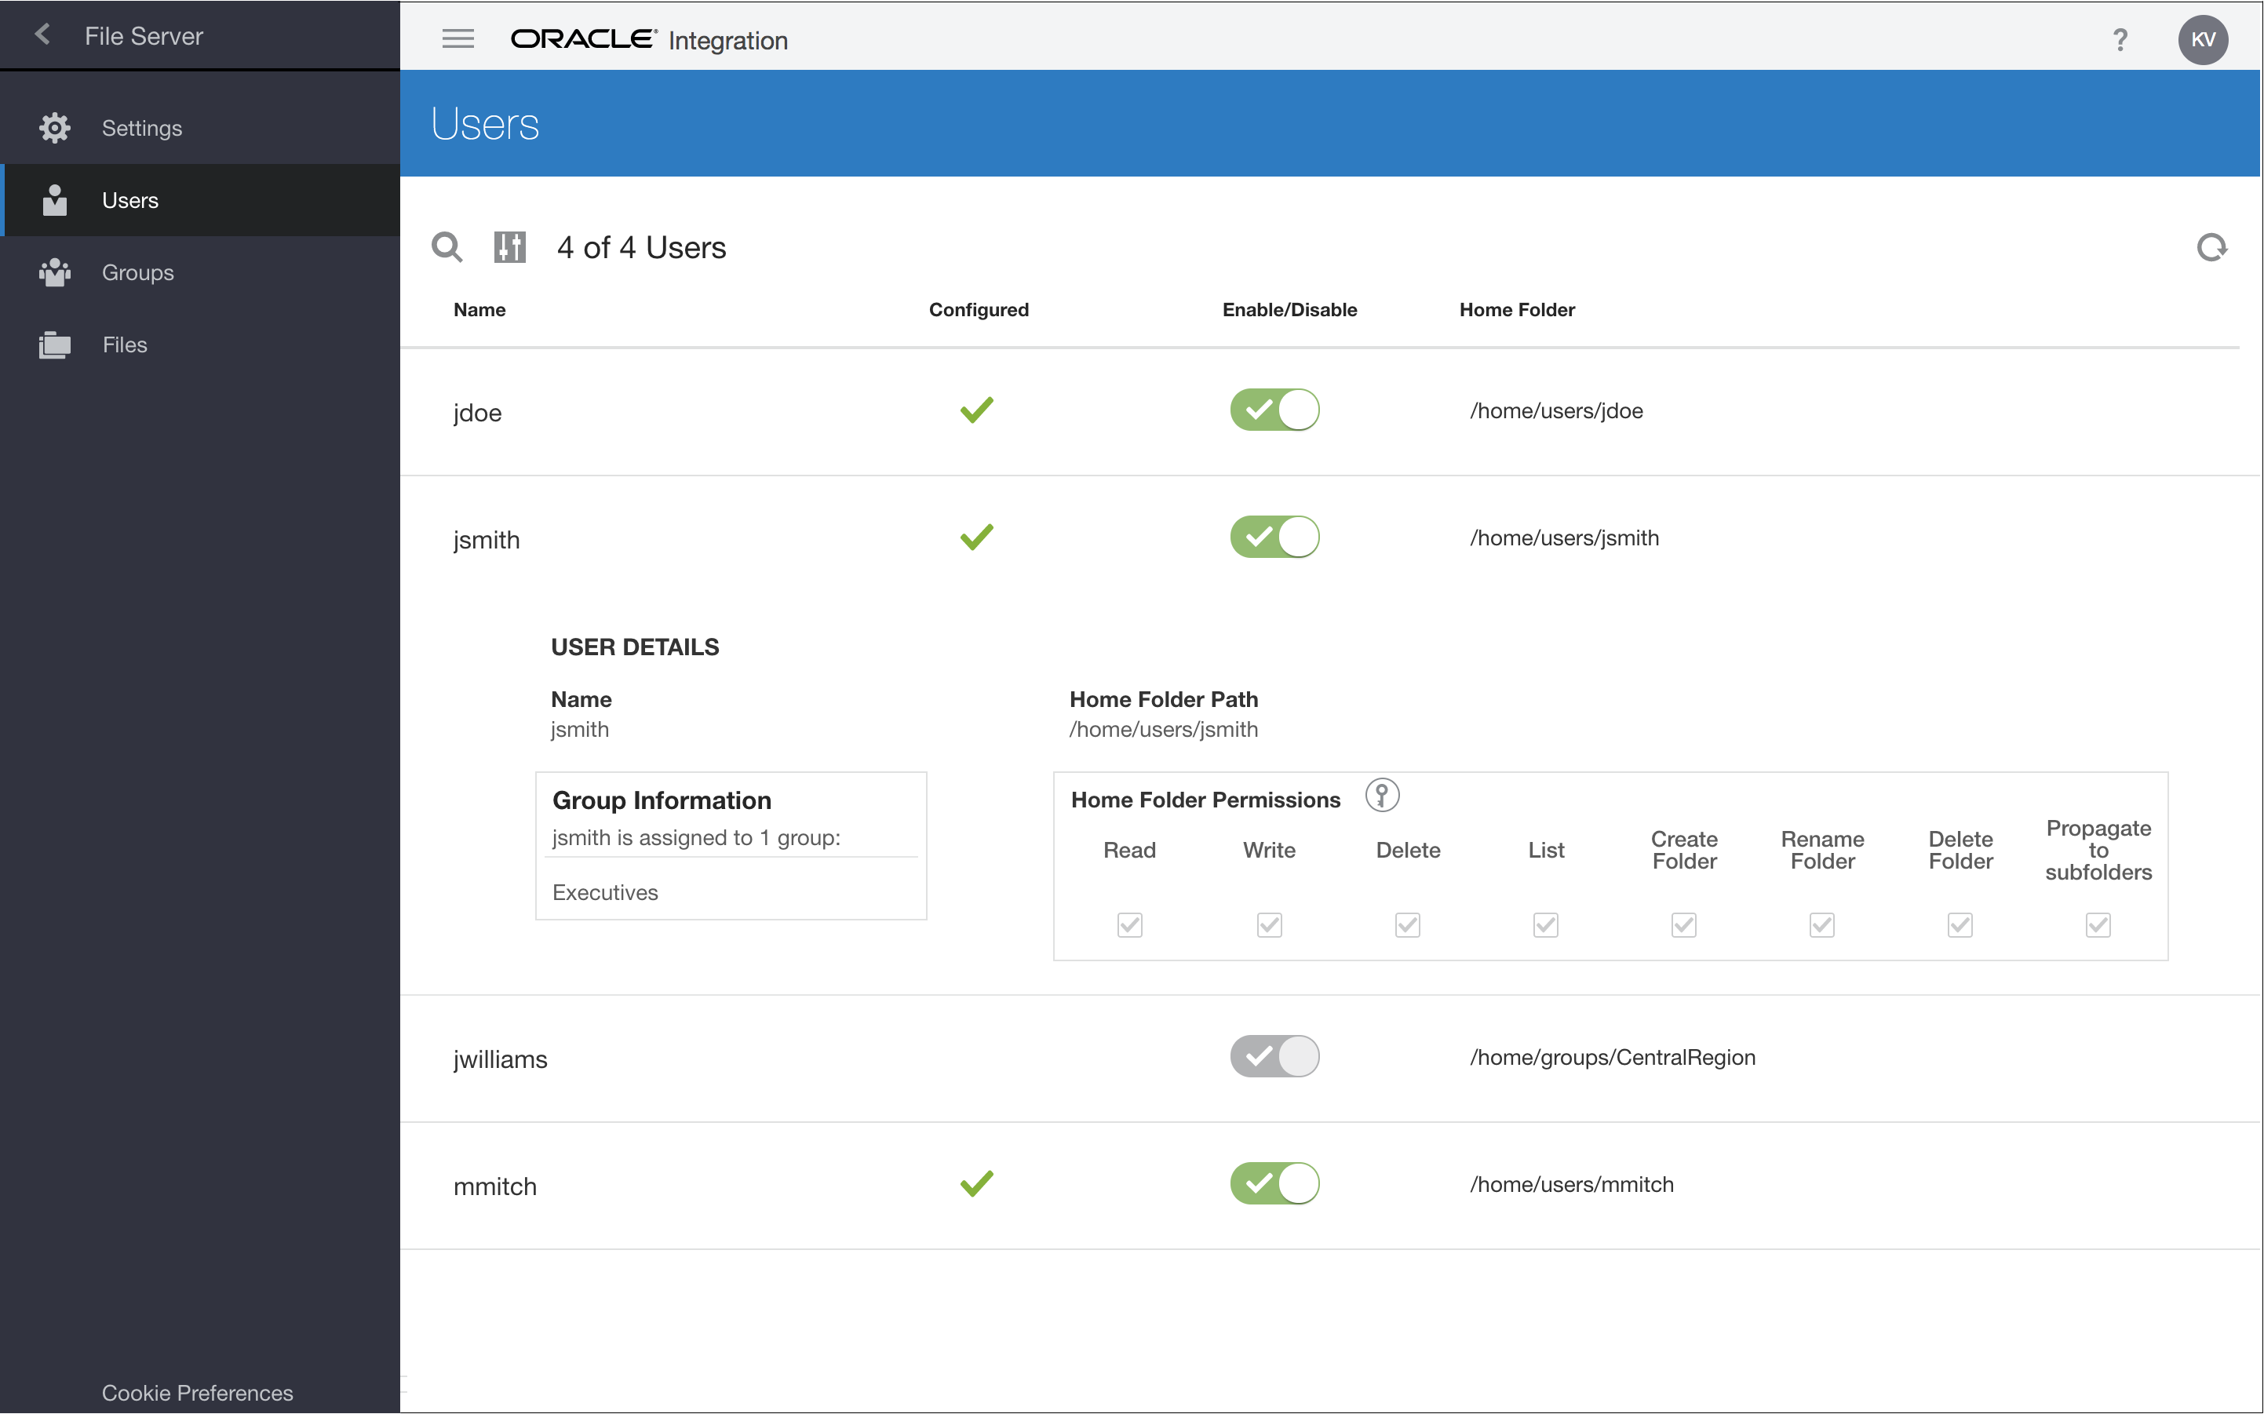Open Files in the sidebar
Image resolution: width=2264 pixels, height=1414 pixels.
tap(124, 345)
